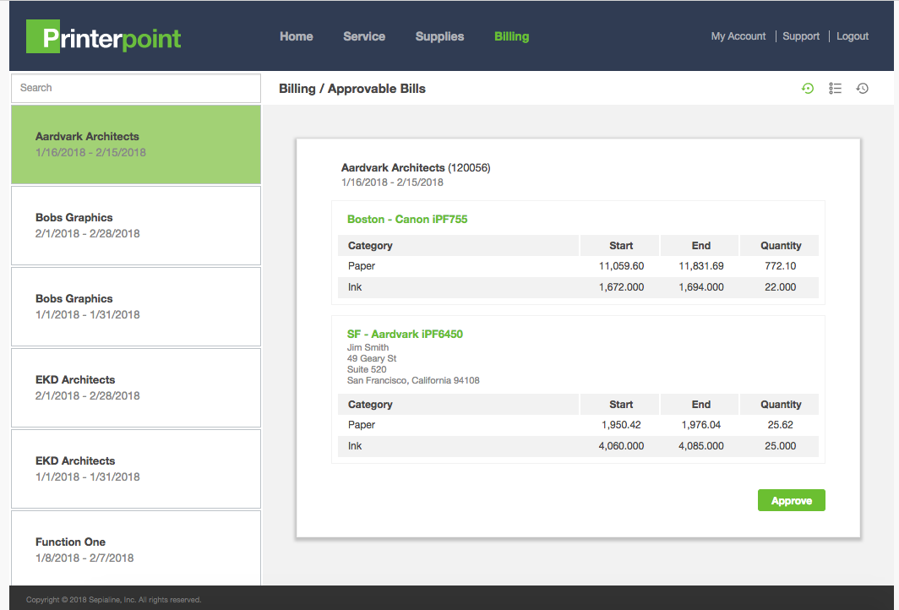This screenshot has height=610, width=899.
Task: Select the Billing tab
Action: click(x=511, y=36)
